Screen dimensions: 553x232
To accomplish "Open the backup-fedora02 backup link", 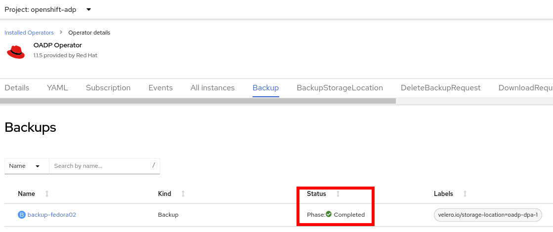I will click(52, 214).
